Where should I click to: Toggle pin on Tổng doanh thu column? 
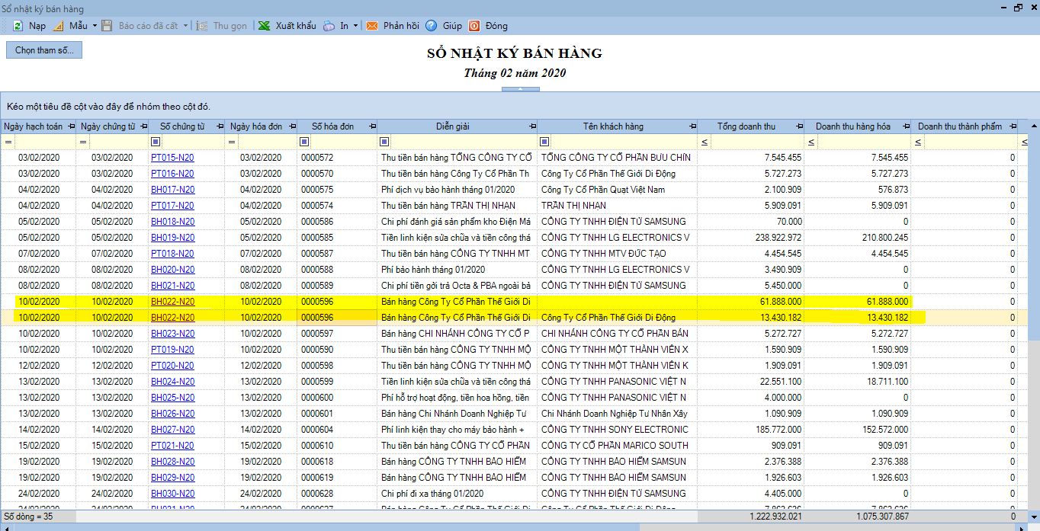coord(798,126)
